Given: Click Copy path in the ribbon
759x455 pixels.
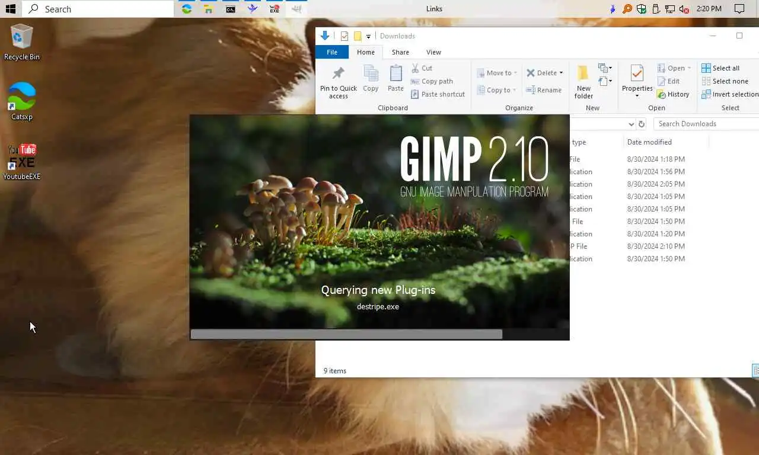Looking at the screenshot, I should pyautogui.click(x=432, y=81).
